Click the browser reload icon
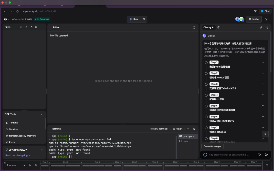Viewport: 274px width, 171px height. coord(18,11)
